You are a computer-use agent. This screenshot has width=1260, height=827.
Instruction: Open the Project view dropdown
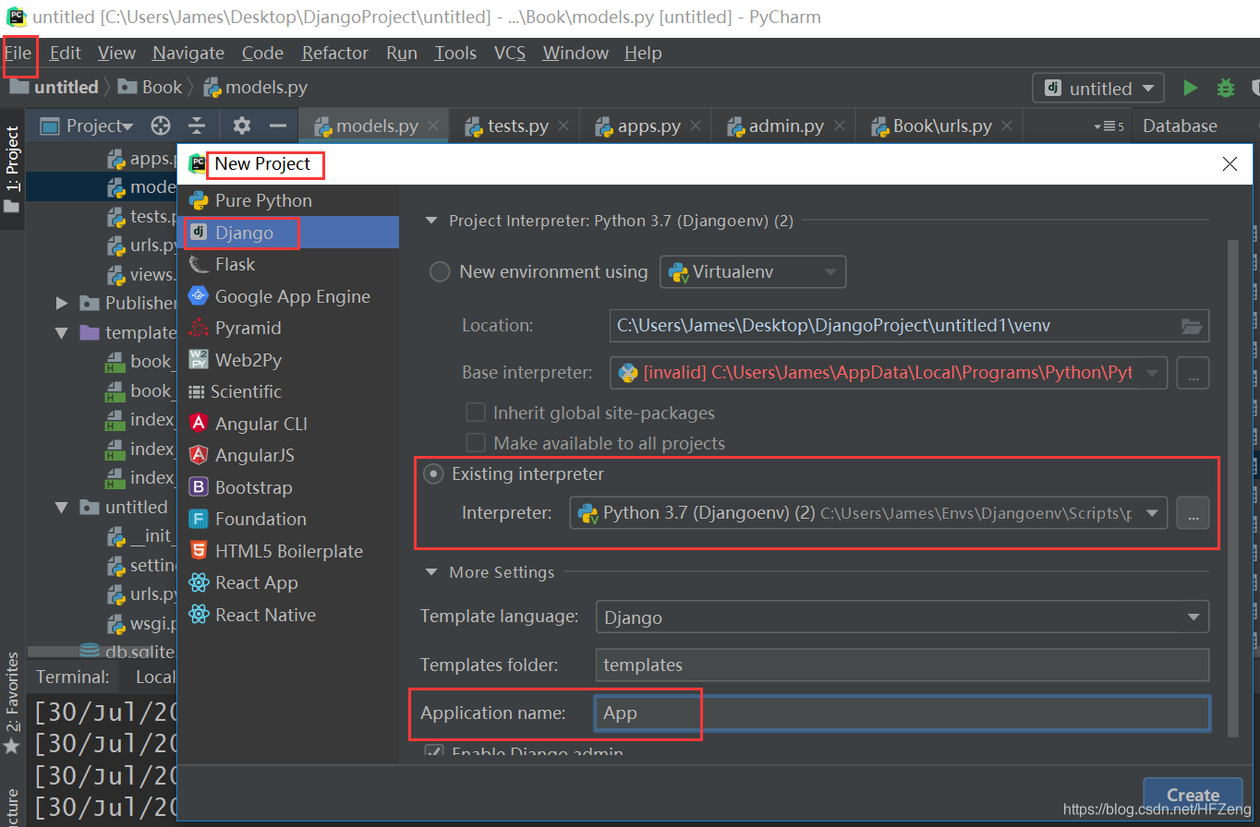click(89, 126)
